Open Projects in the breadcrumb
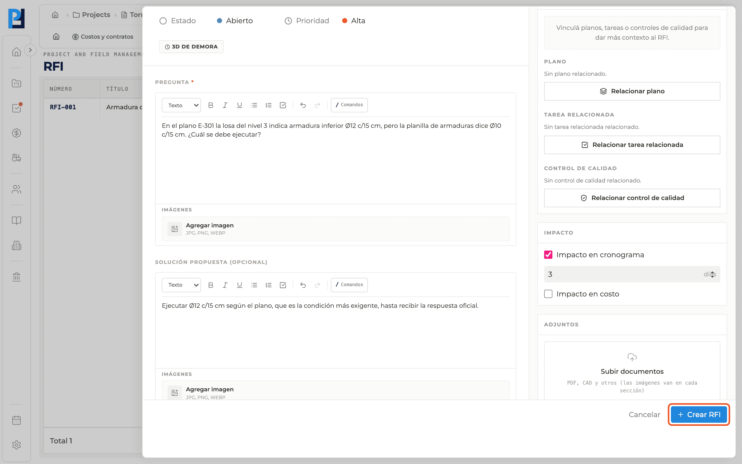This screenshot has width=742, height=464. 91,15
